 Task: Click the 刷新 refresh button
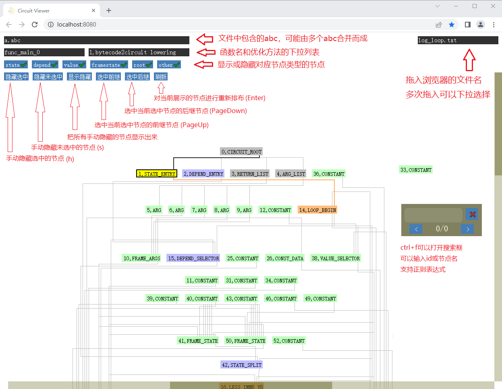point(161,77)
